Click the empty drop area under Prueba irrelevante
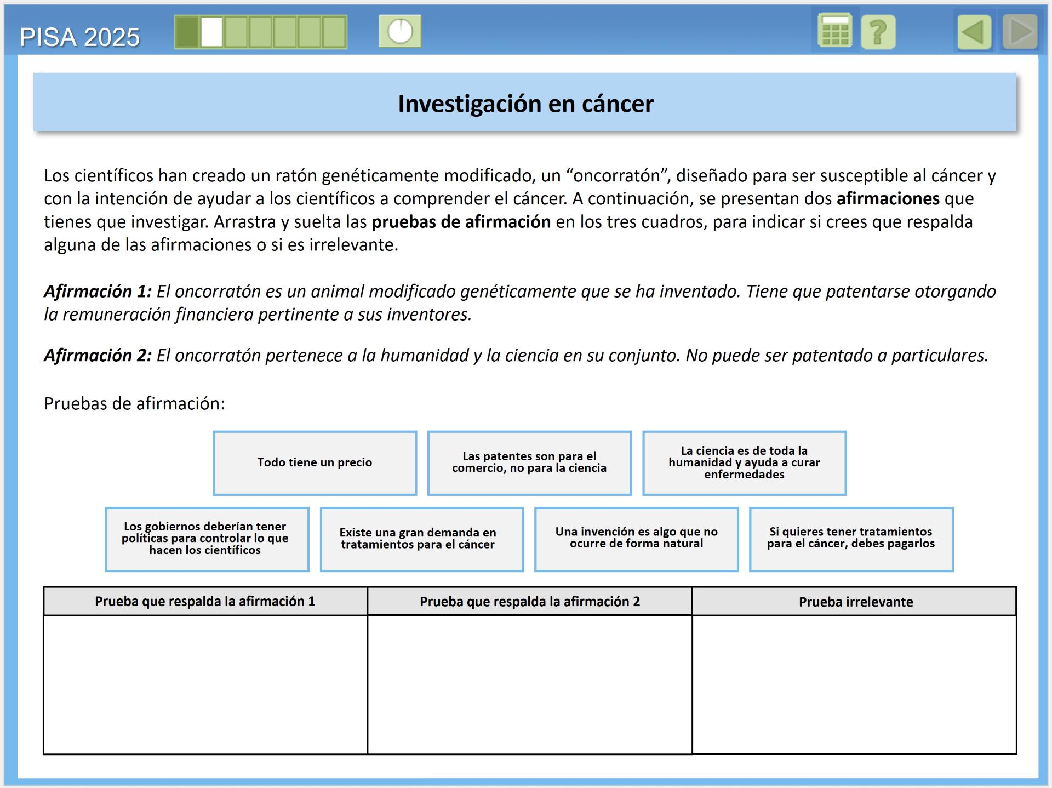1052x788 pixels. [x=854, y=684]
